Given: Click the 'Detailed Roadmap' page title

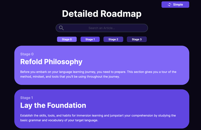Looking at the screenshot, I should tap(102, 14).
